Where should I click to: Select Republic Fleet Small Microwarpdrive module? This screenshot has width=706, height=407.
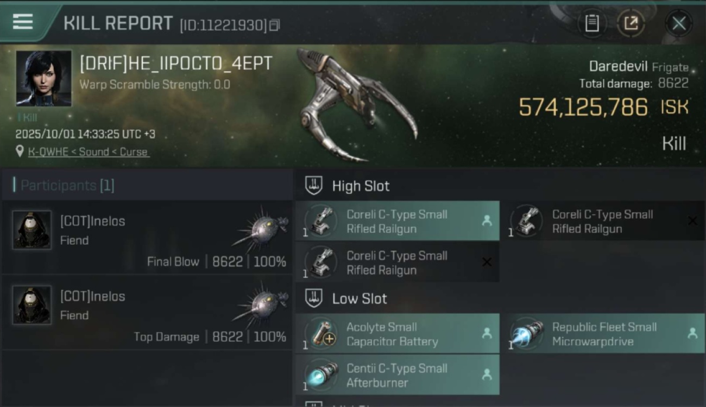[606, 334]
